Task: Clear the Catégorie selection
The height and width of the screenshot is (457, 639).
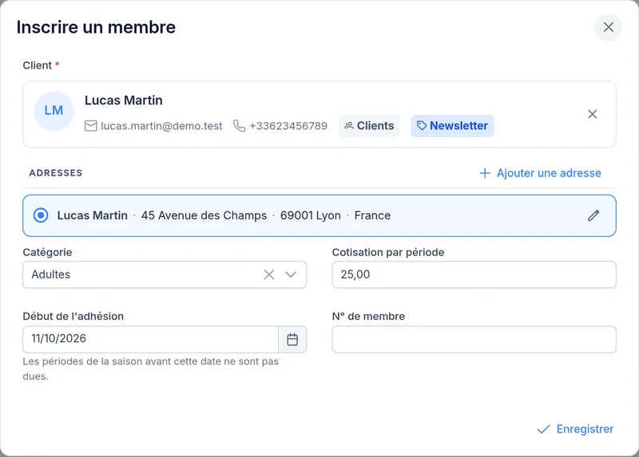Action: coord(269,274)
